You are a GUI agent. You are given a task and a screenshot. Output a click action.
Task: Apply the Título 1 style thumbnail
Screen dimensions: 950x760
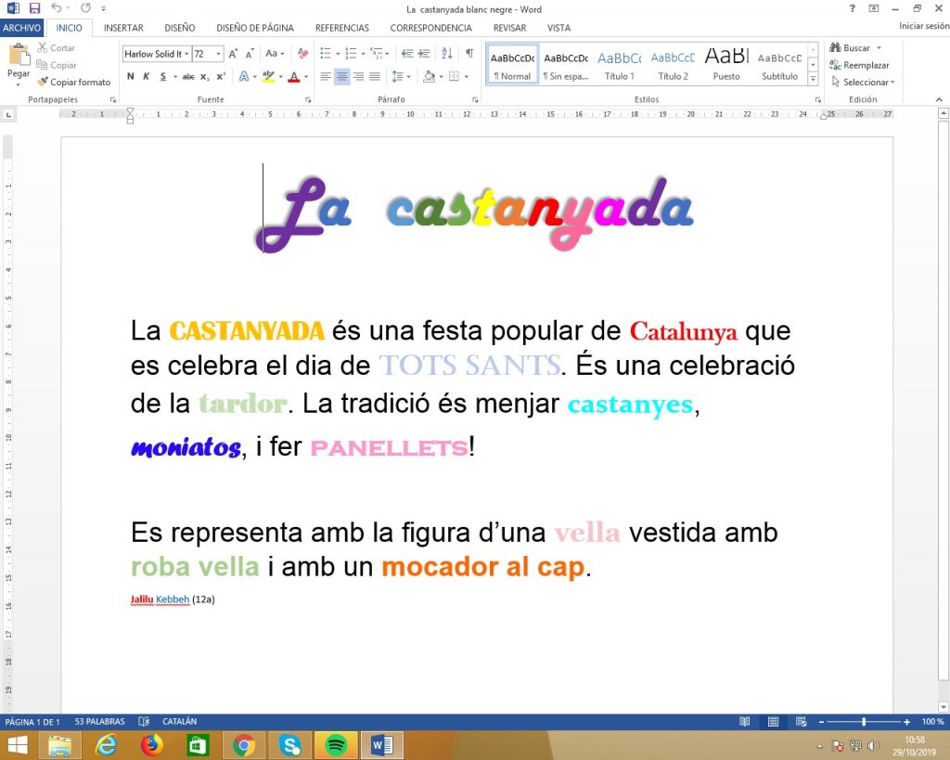[620, 64]
